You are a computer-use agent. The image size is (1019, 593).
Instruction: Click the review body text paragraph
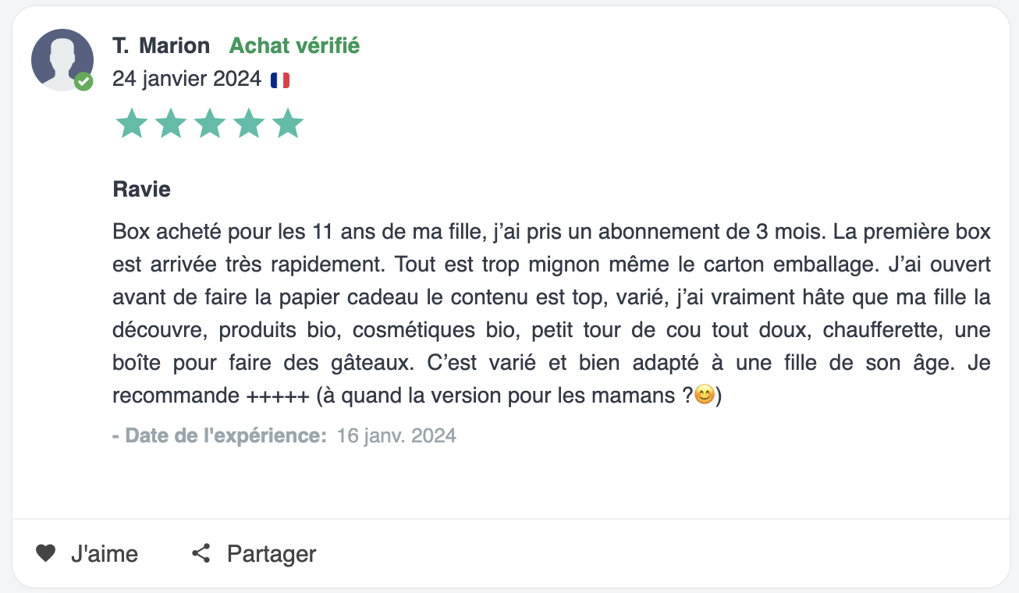pyautogui.click(x=552, y=314)
